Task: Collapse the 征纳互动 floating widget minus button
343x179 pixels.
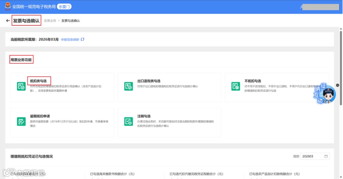Action: (x=338, y=85)
